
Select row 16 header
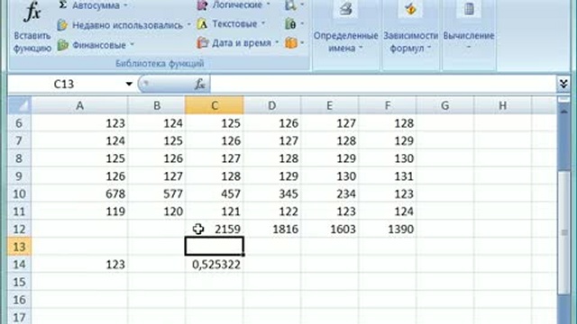click(x=19, y=300)
